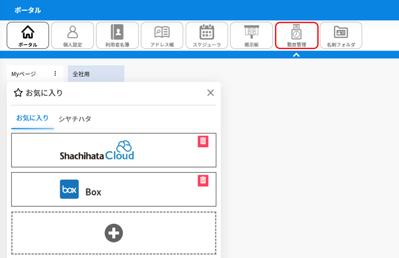The image size is (399, 258).
Task: Select the お気に入り sub-tab
Action: [x=32, y=118]
